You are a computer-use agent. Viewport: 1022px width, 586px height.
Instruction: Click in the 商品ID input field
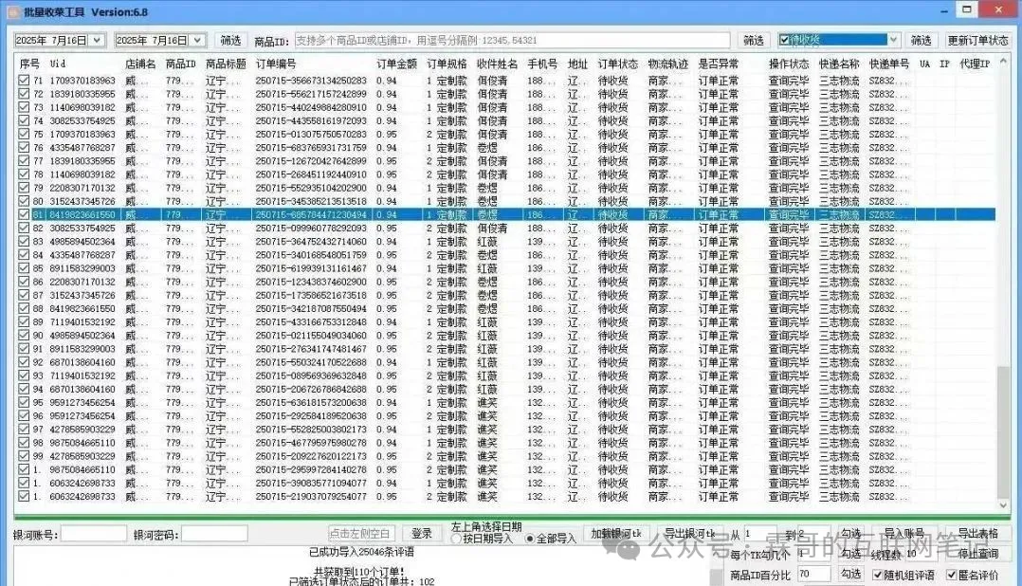coord(512,41)
